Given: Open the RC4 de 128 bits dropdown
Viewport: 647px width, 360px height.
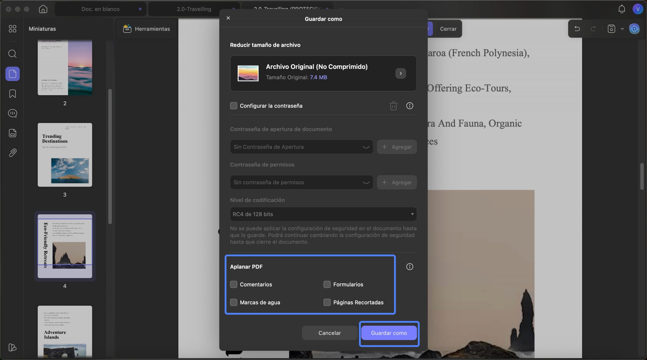Looking at the screenshot, I should pyautogui.click(x=323, y=214).
